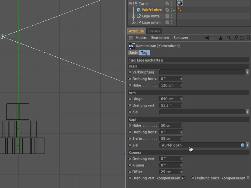Click the up arrow in Attribute manager

point(221,38)
